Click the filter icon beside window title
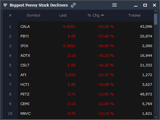This screenshot has width=160, height=120. pos(5,5)
